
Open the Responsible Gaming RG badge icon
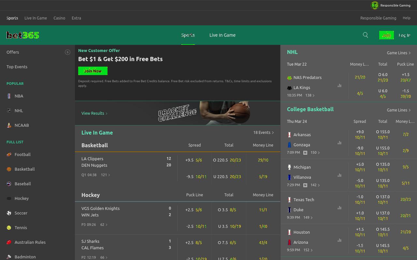coord(375,5)
